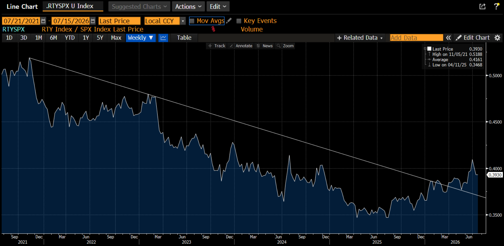504x246 pixels.
Task: Select the 5Y range tab
Action: (100, 38)
